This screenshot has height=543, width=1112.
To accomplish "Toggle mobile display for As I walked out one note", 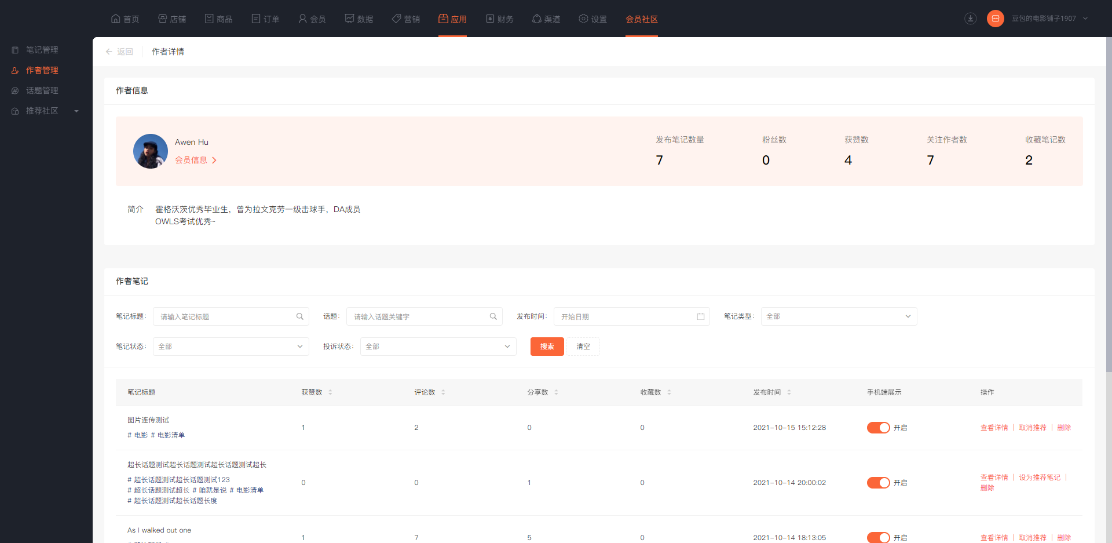I will [x=878, y=538].
